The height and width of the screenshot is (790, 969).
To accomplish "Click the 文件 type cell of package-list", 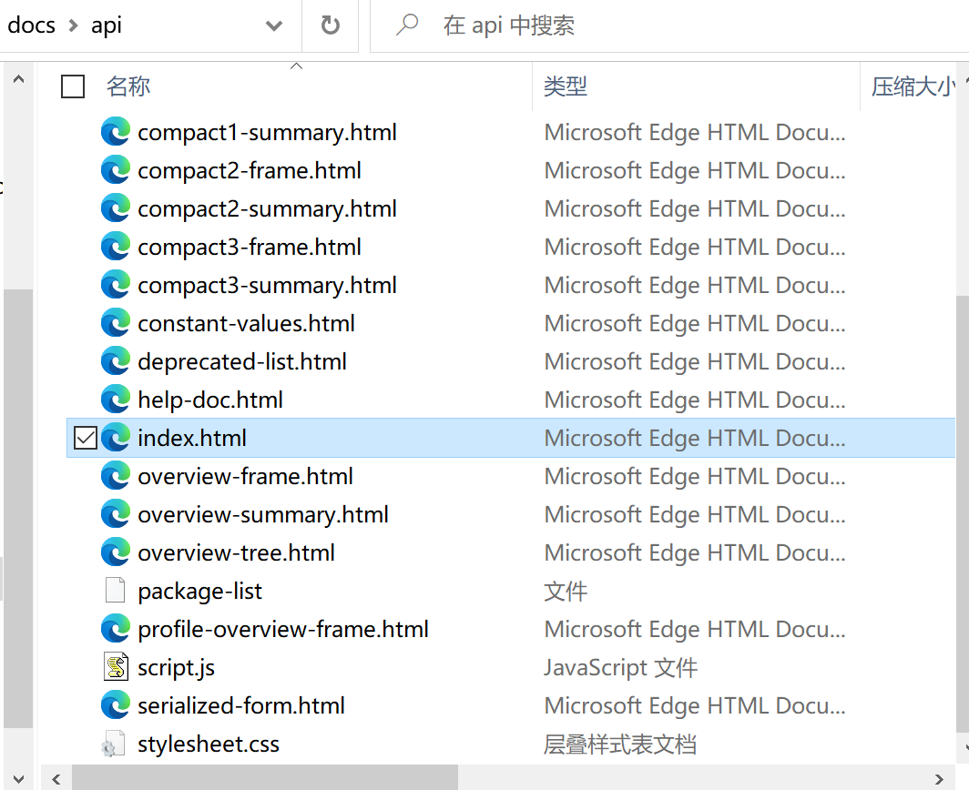I will click(566, 591).
